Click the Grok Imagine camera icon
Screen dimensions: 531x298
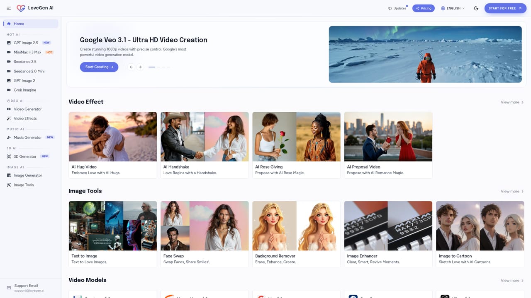pyautogui.click(x=9, y=90)
